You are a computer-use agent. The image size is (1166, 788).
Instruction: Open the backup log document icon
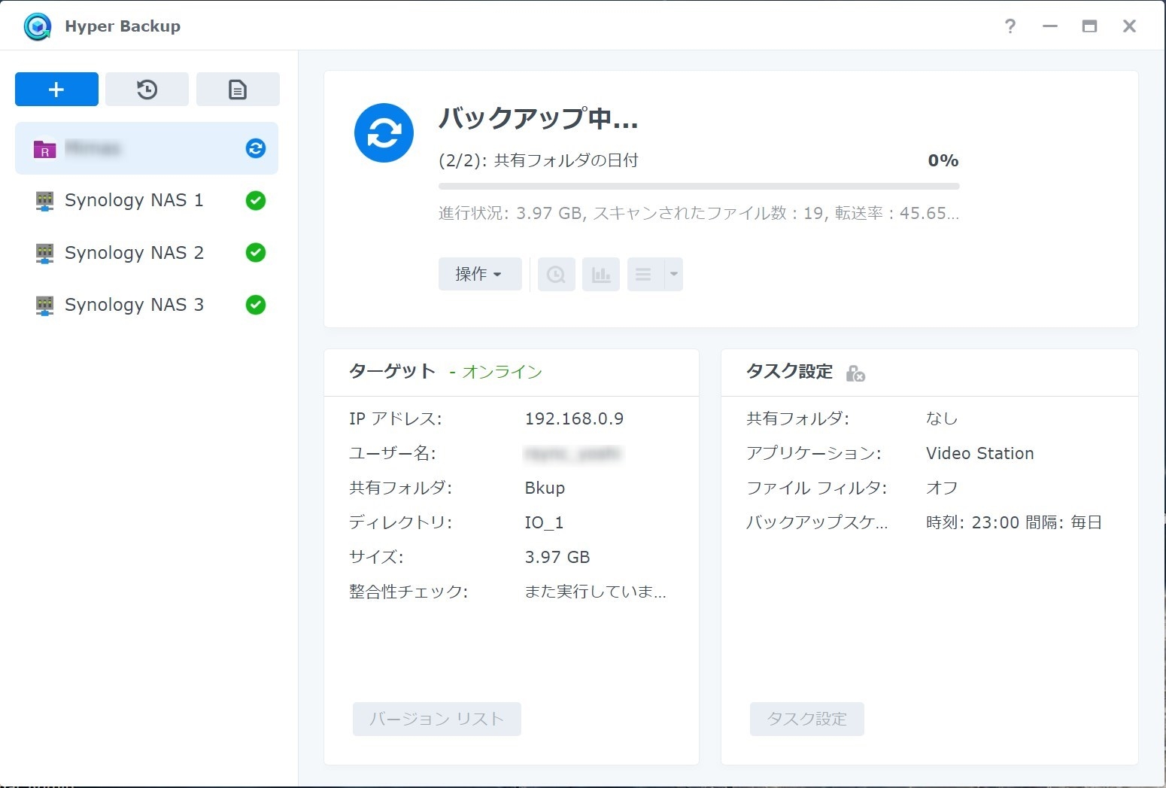[238, 90]
